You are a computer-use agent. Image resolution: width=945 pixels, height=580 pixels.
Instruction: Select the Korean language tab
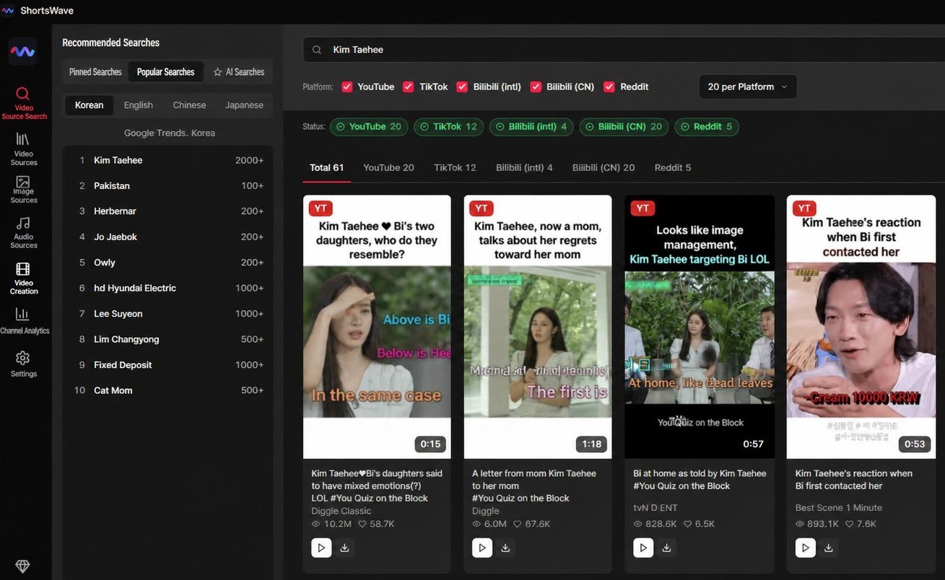[89, 105]
